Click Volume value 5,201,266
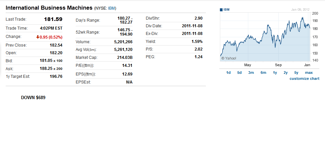Screen dimensions: 325x153 (123, 42)
